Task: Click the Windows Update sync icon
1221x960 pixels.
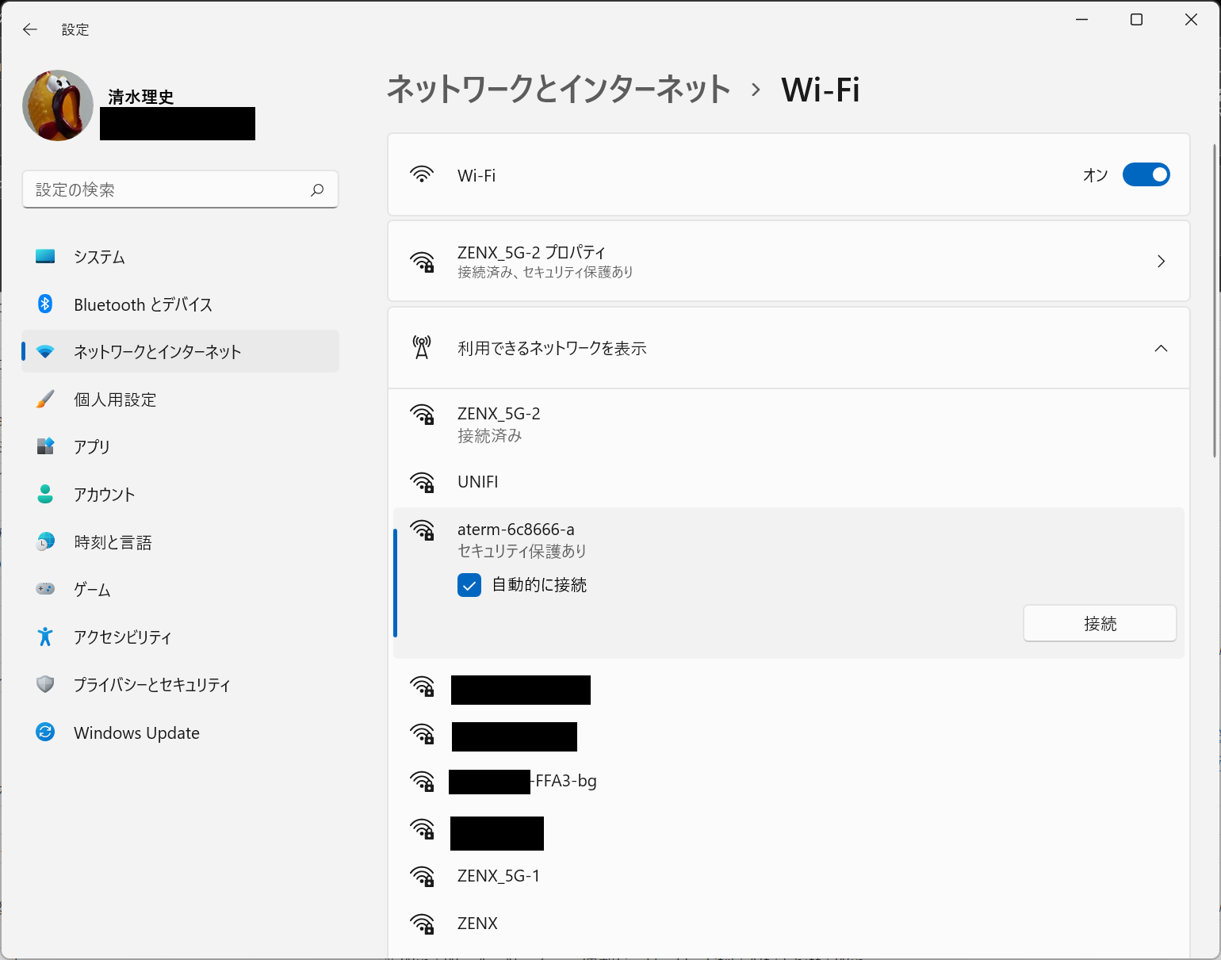Action: tap(45, 732)
